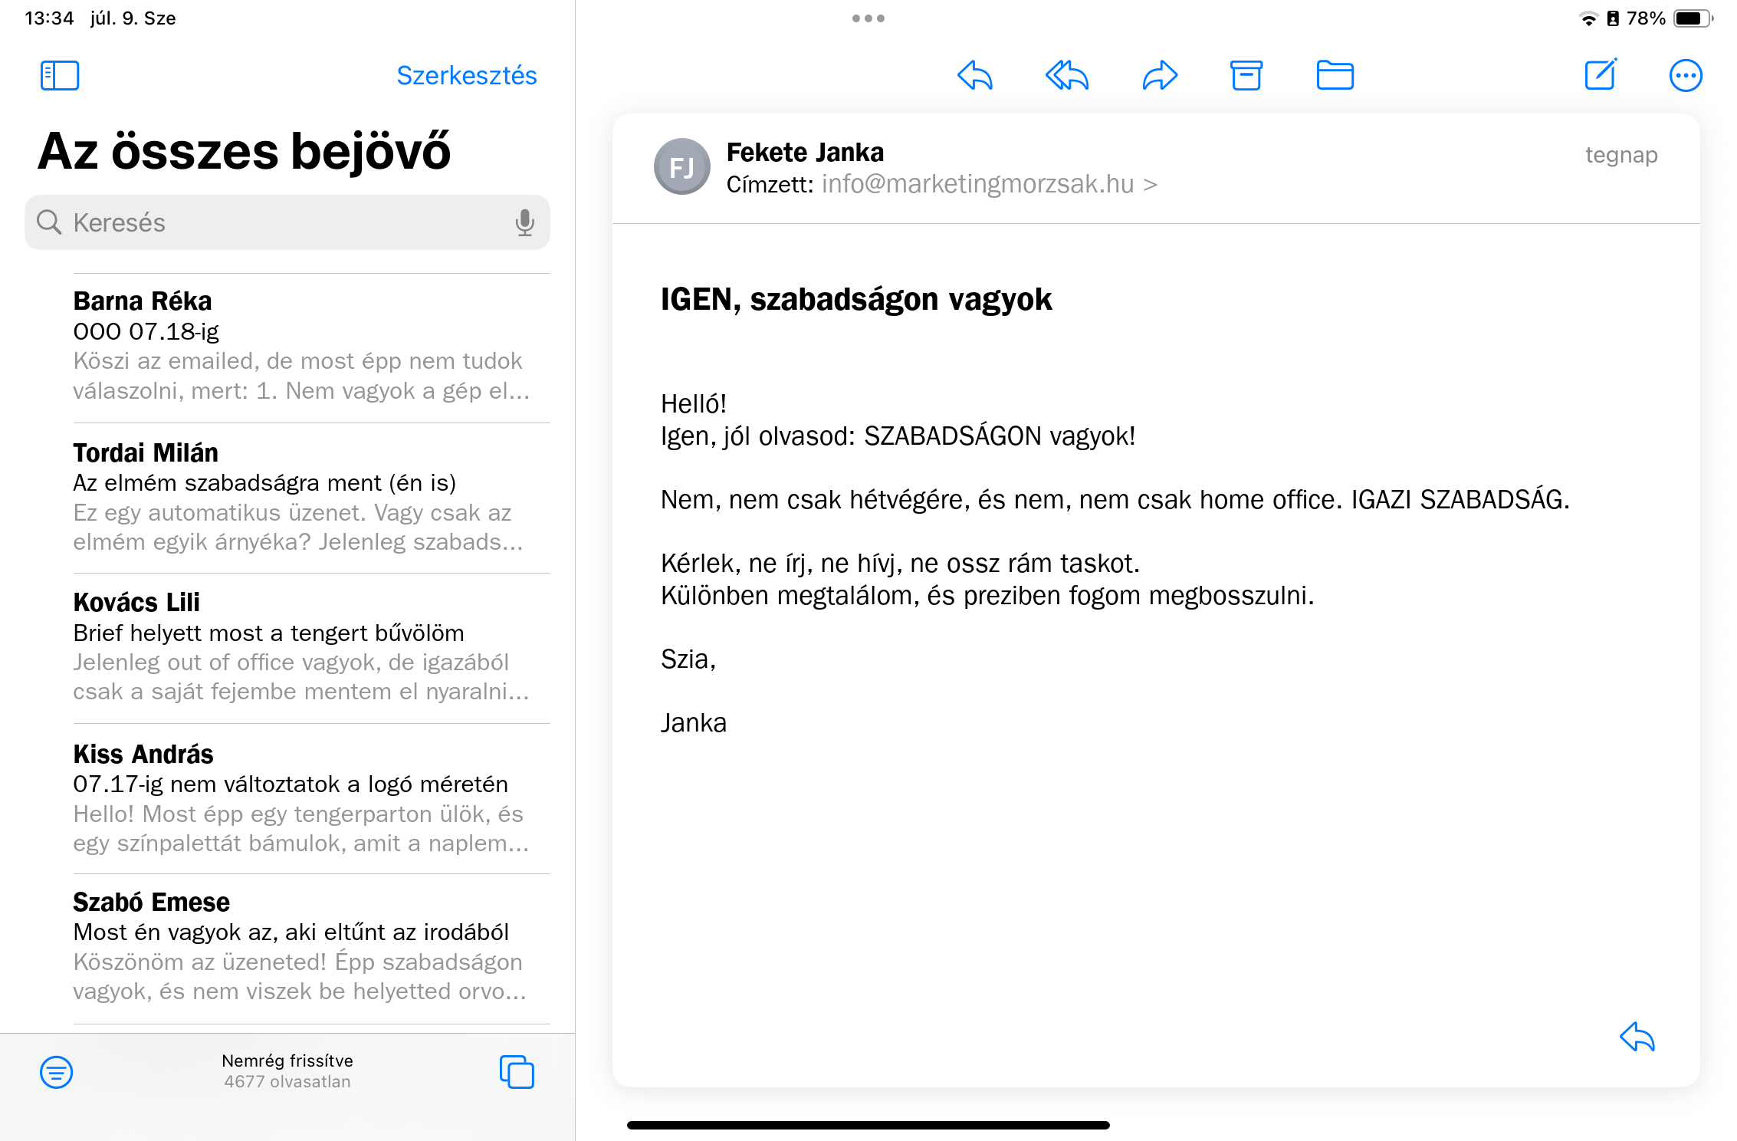Open the More actions ellipsis menu
Image resolution: width=1737 pixels, height=1141 pixels.
tap(1686, 75)
